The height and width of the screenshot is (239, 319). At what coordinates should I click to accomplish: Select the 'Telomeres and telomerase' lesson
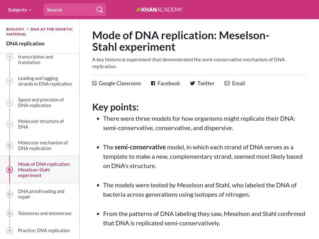[44, 214]
